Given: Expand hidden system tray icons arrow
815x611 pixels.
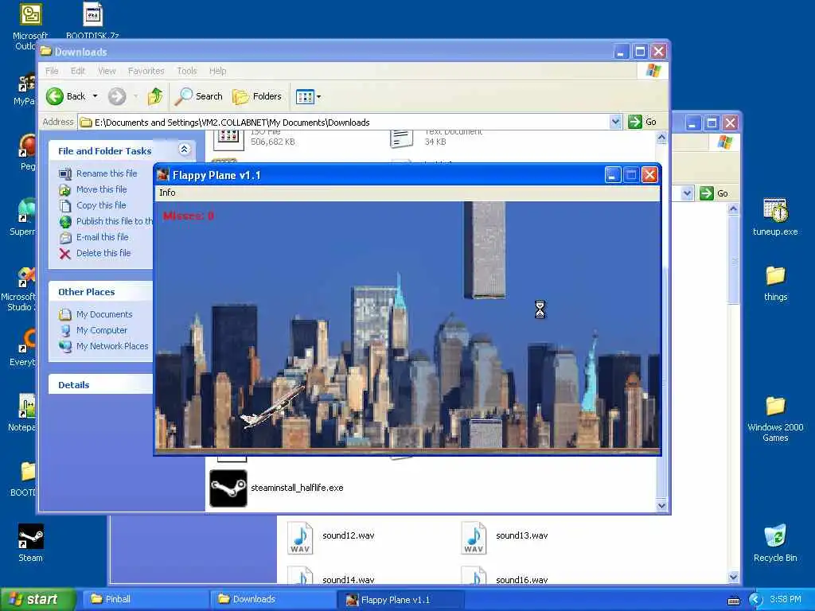Looking at the screenshot, I should (755, 600).
